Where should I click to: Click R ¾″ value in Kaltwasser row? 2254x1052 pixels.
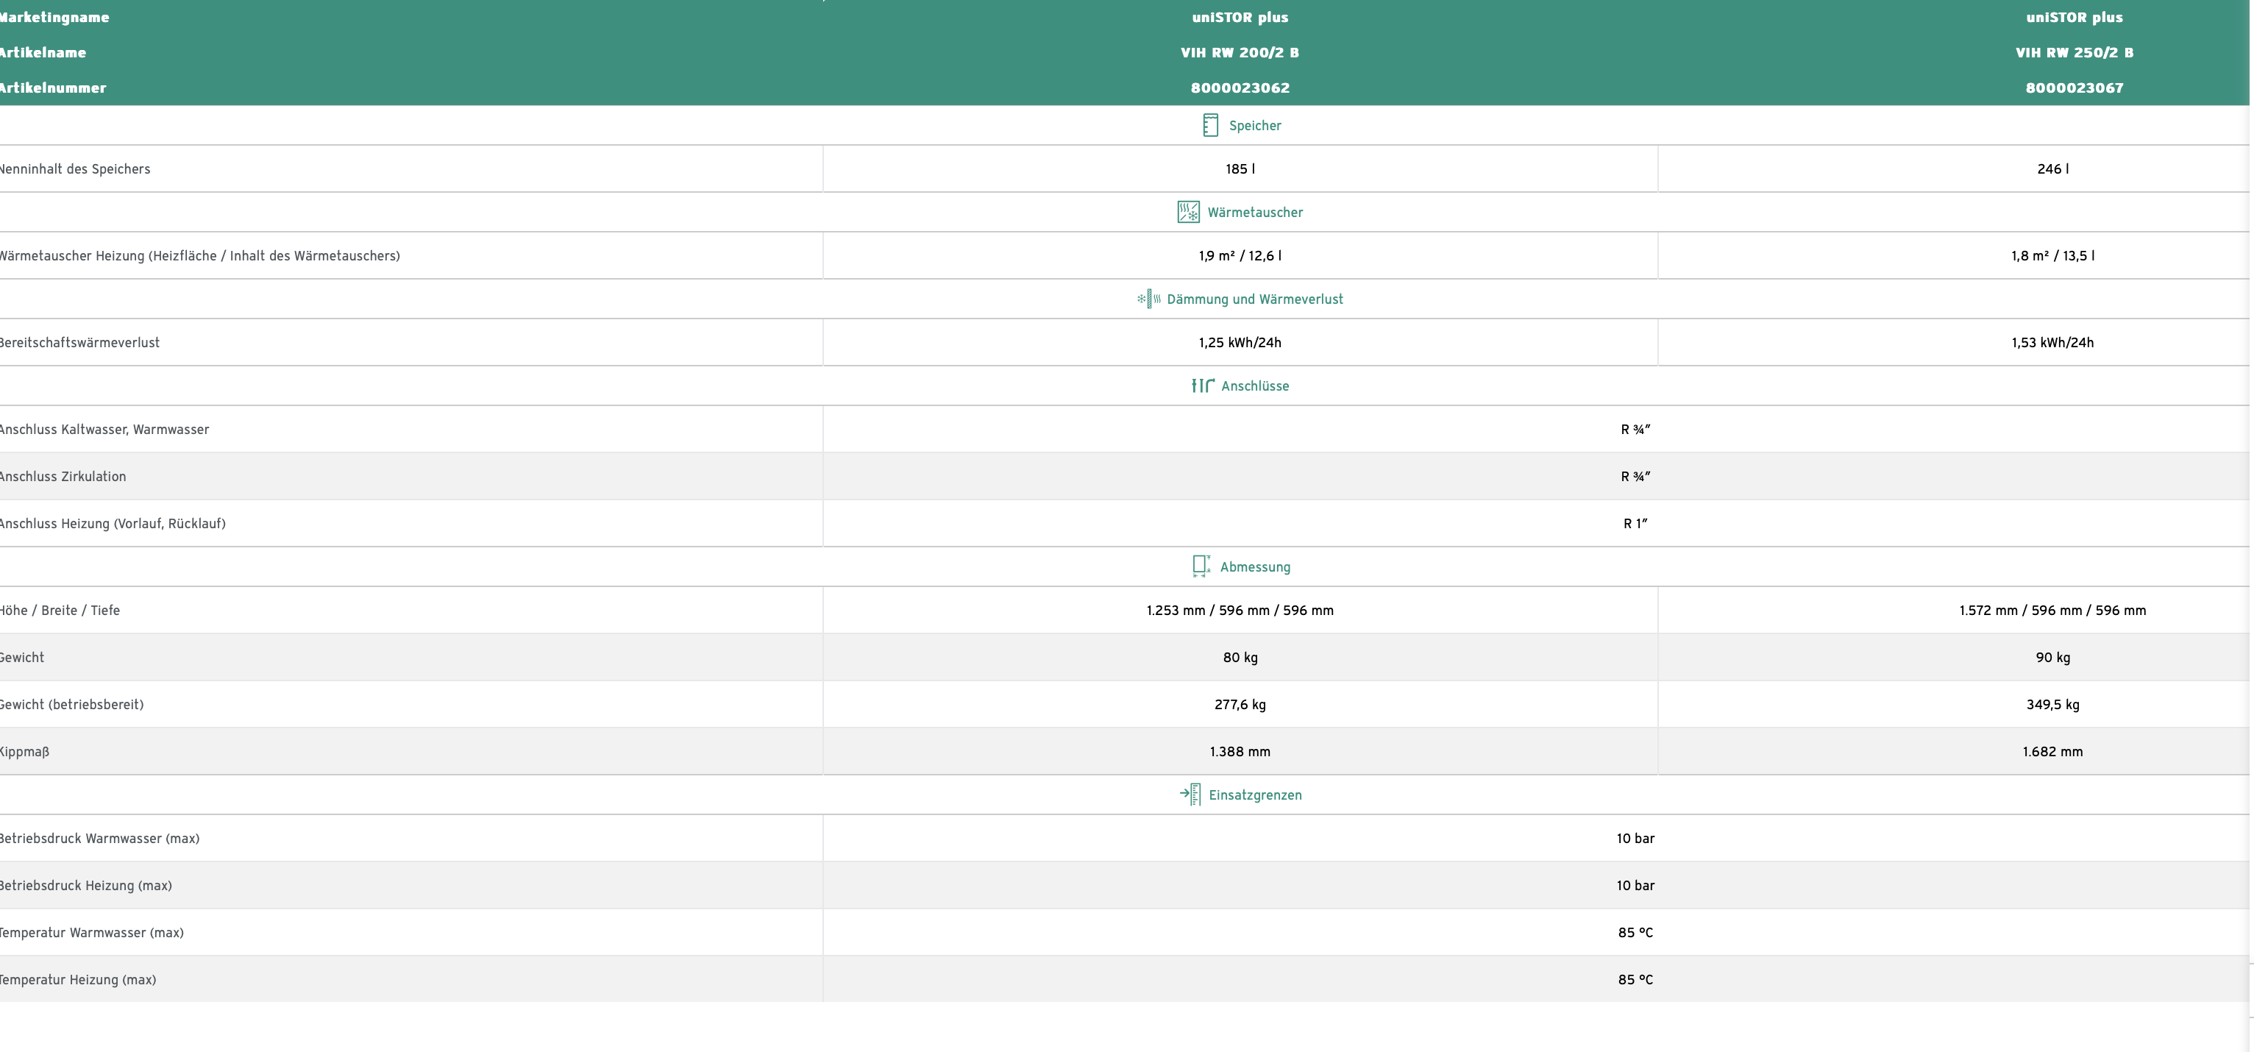pyautogui.click(x=1635, y=430)
